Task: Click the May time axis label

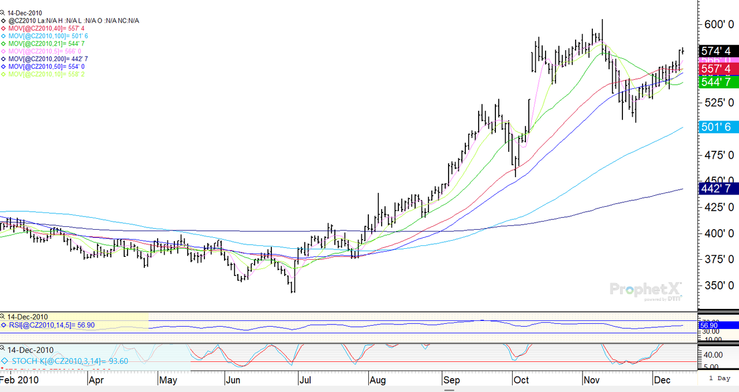Action: 167,380
